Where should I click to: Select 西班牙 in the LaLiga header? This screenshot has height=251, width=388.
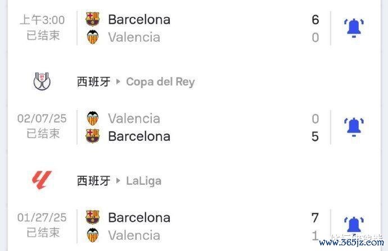(93, 181)
